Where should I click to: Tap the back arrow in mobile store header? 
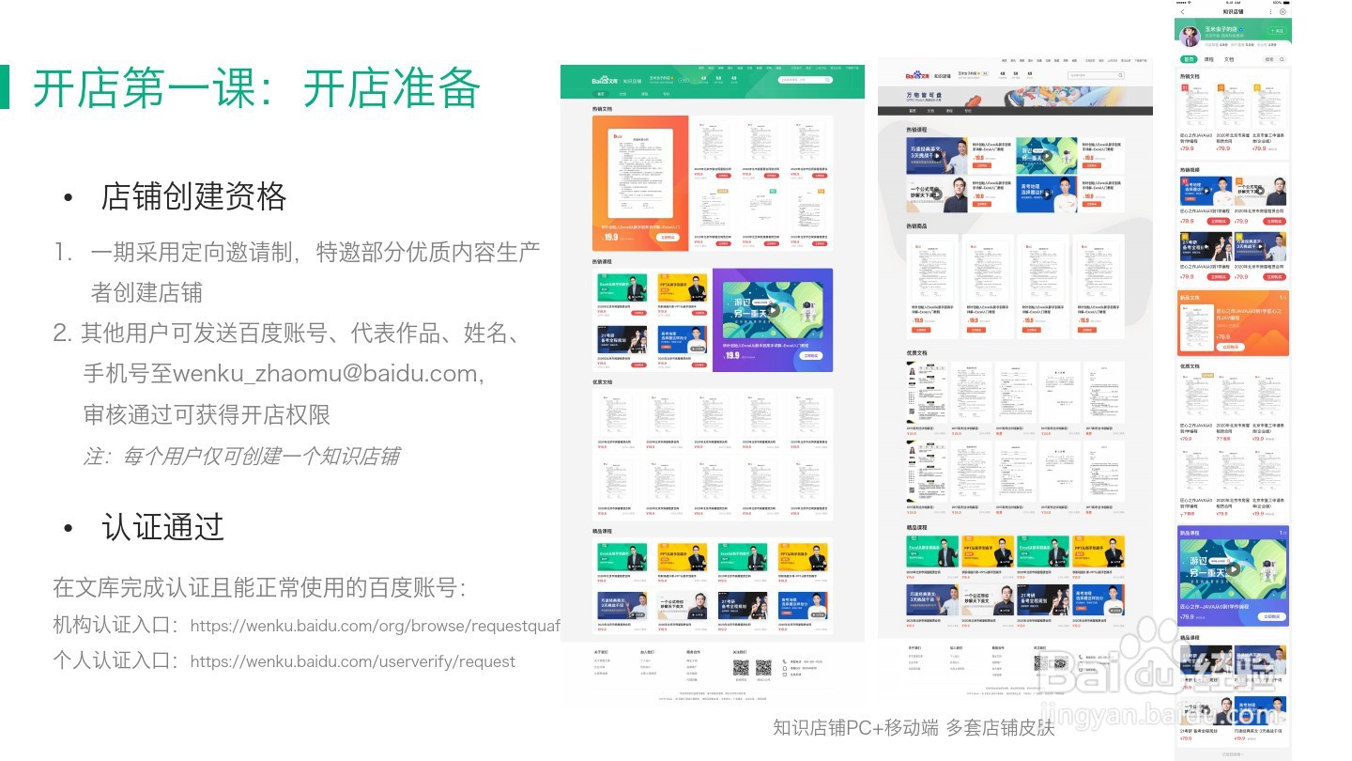[x=1183, y=11]
